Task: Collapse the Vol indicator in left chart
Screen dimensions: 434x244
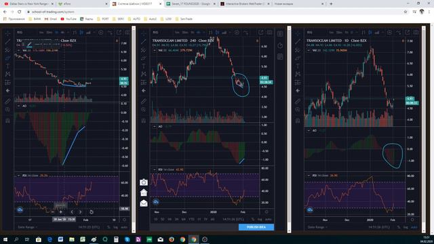Action: coord(18,50)
